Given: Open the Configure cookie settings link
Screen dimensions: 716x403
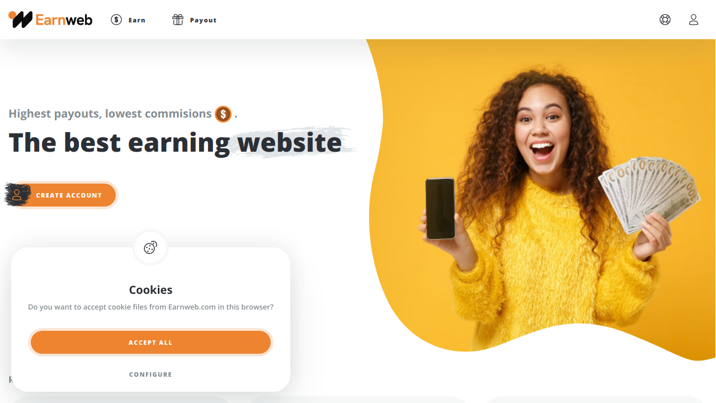Looking at the screenshot, I should [150, 374].
